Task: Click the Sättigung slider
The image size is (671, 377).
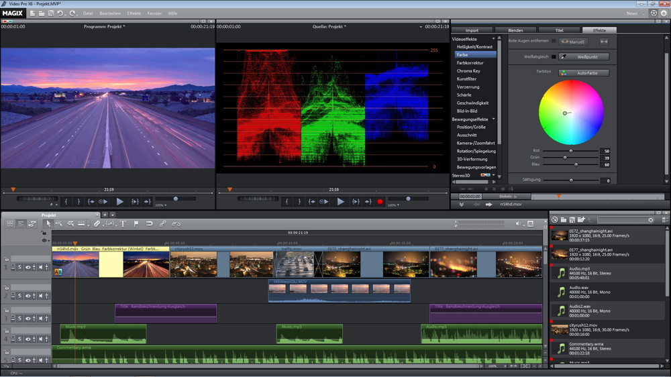Action: [570, 180]
